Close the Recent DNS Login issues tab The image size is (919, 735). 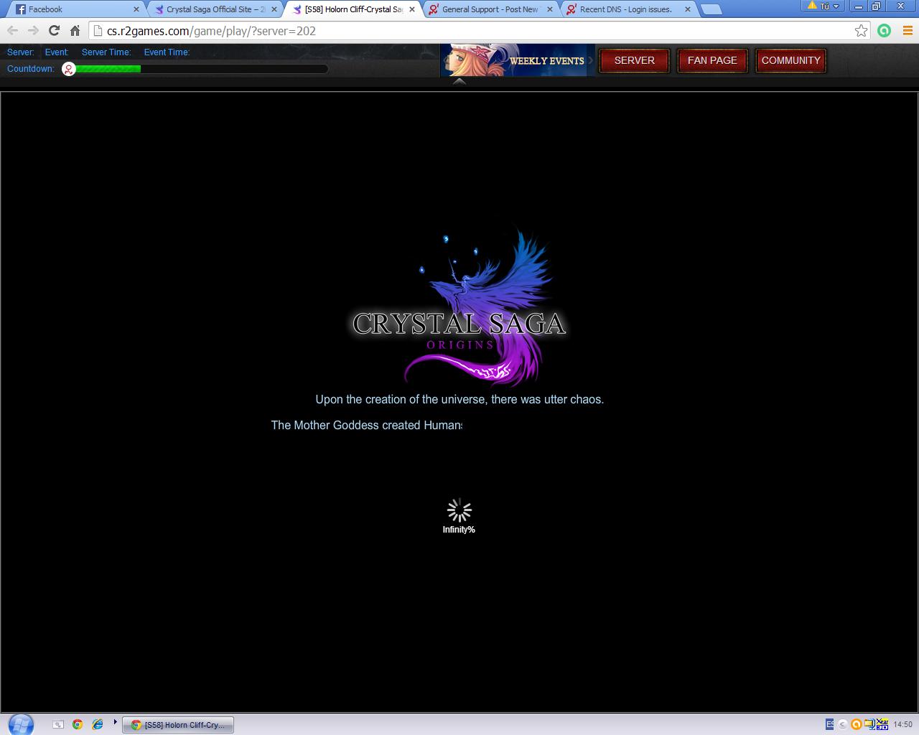click(687, 9)
